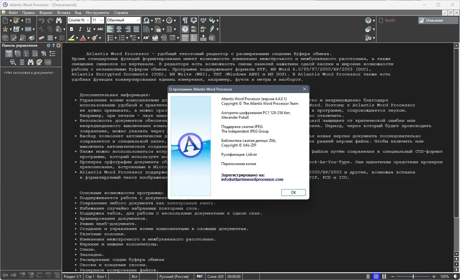Run the ABC spell check icon
The height and width of the screenshot is (280, 460).
coord(203,20)
